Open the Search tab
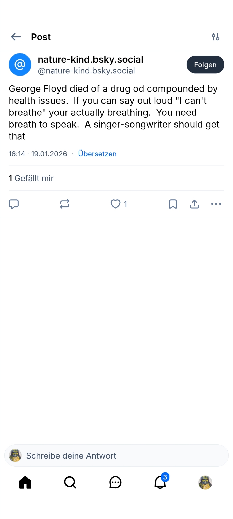Image resolution: width=233 pixels, height=519 pixels. [70, 482]
